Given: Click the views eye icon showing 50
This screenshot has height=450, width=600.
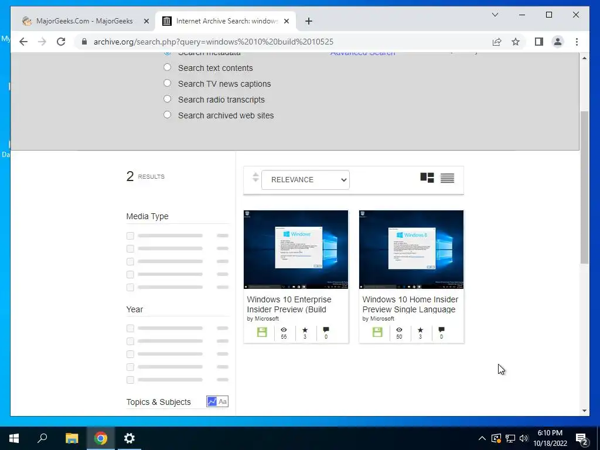Looking at the screenshot, I should coord(399,330).
